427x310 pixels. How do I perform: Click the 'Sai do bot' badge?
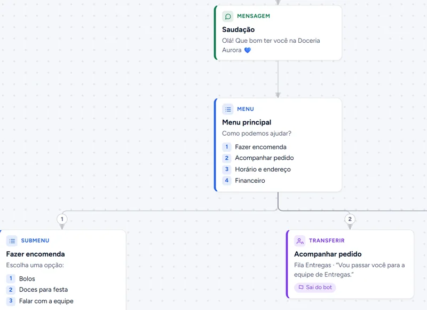(x=315, y=288)
